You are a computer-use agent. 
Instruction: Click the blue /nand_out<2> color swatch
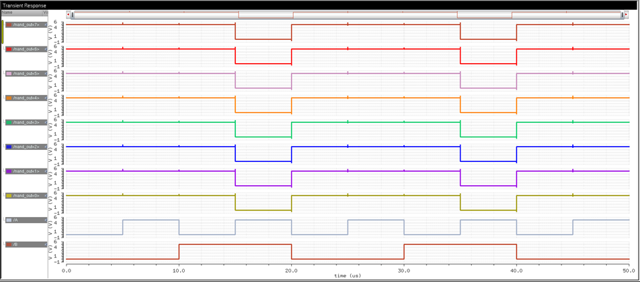[9, 147]
